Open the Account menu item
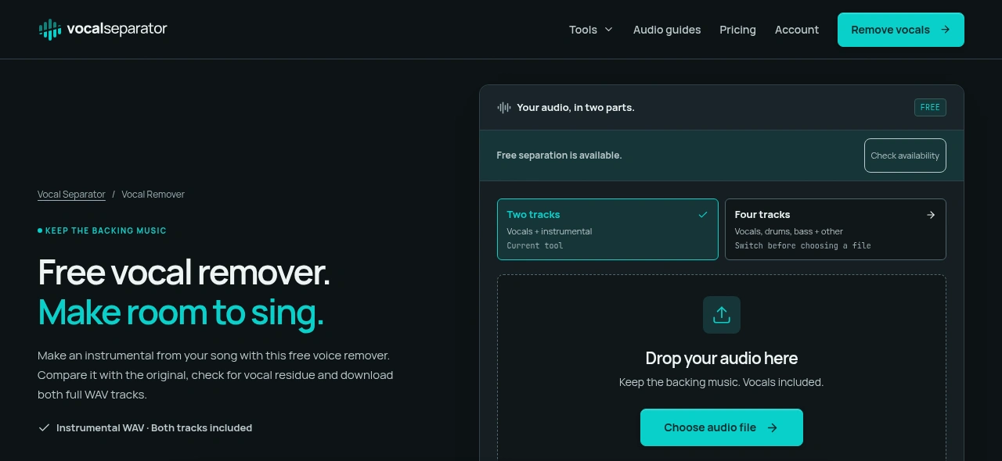The image size is (1002, 461). 797,30
